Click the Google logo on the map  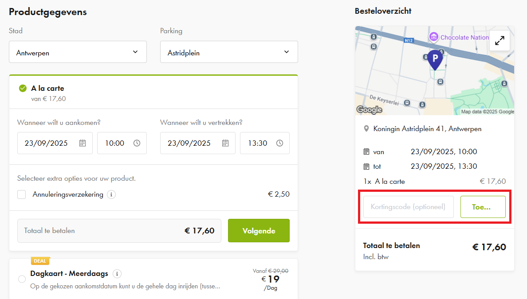point(369,109)
